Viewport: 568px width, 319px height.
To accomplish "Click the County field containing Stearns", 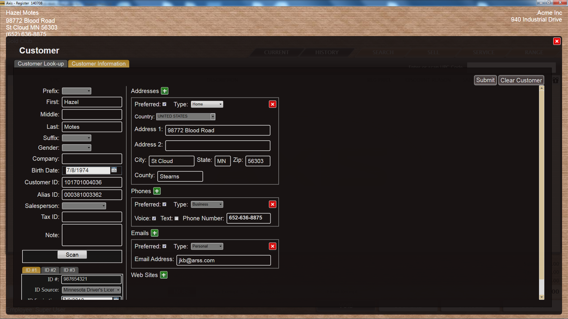I will pyautogui.click(x=180, y=177).
